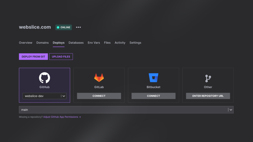Go to the Databases tab
Viewport: 253px width, 142px height.
tap(76, 43)
